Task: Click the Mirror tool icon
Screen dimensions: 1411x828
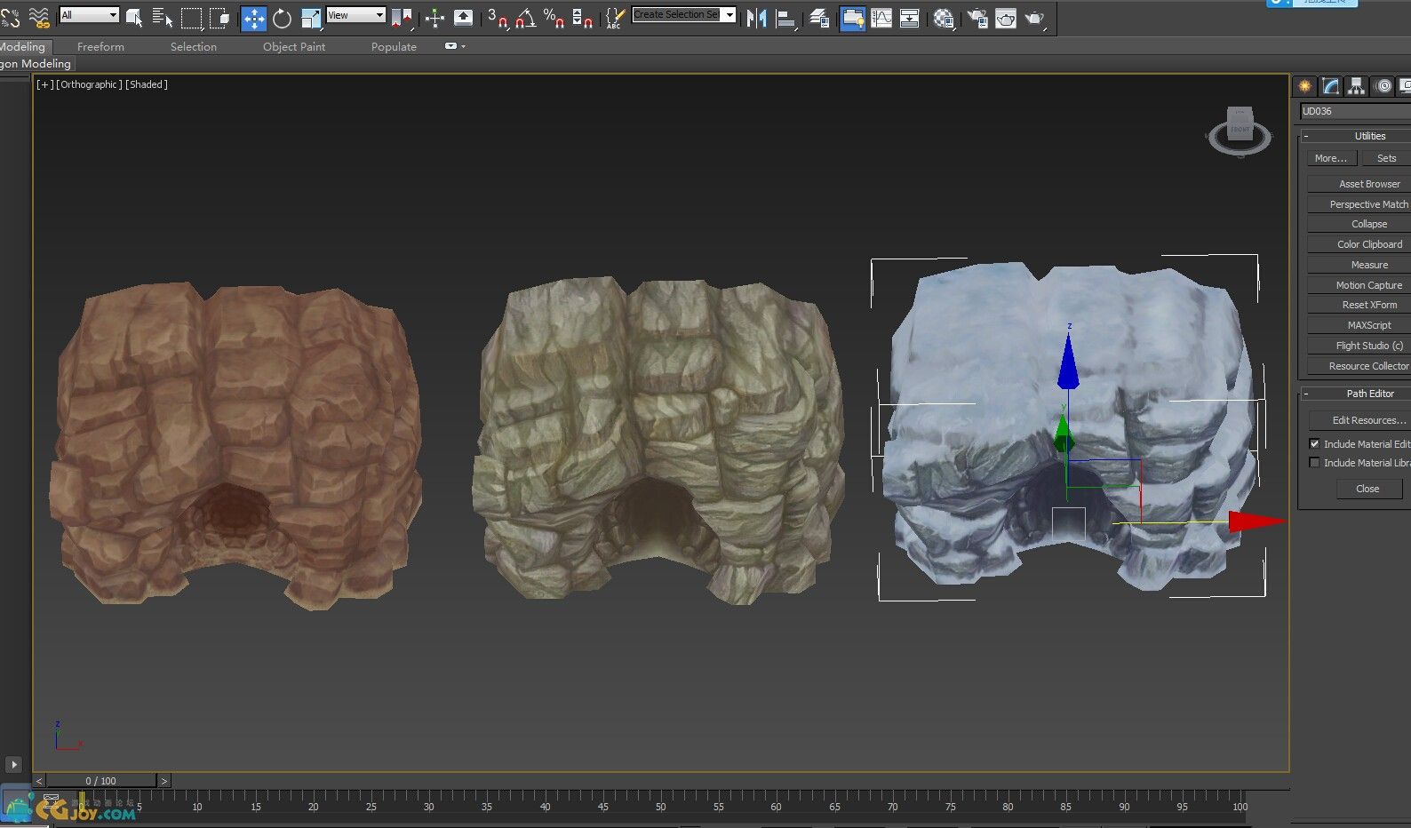Action: (x=756, y=18)
